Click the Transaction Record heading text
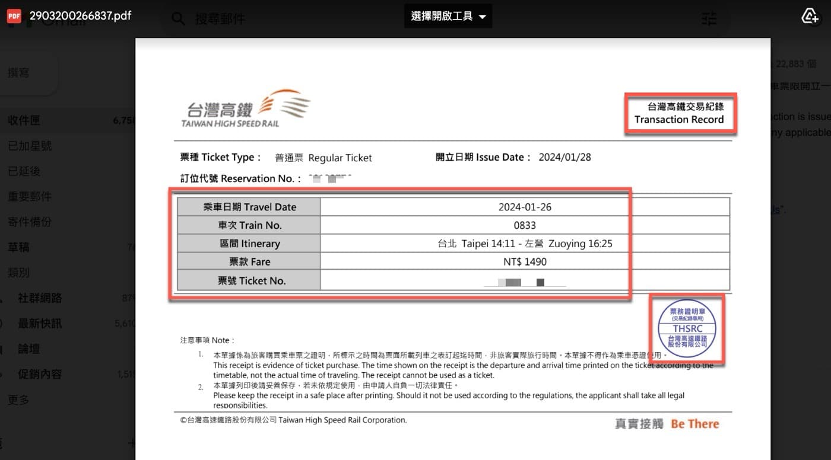 point(679,120)
